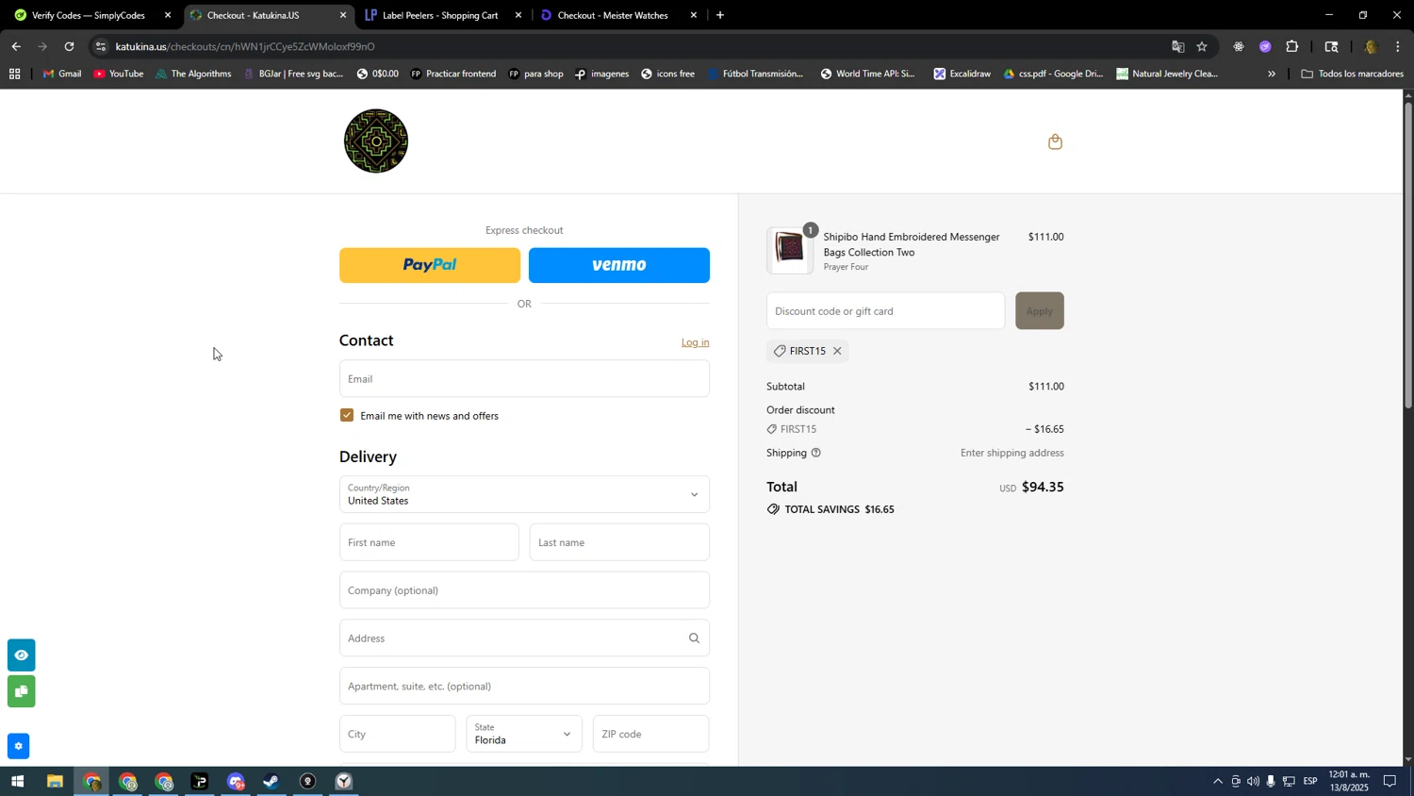Open The Algorithms bookmark
The height and width of the screenshot is (796, 1414).
tap(193, 74)
